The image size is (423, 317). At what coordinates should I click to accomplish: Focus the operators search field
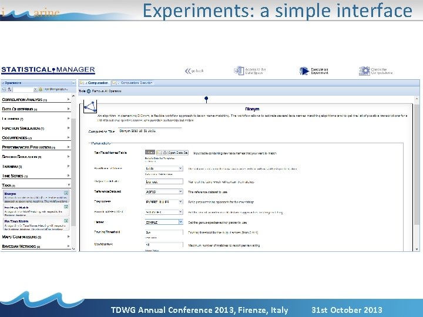[23, 89]
